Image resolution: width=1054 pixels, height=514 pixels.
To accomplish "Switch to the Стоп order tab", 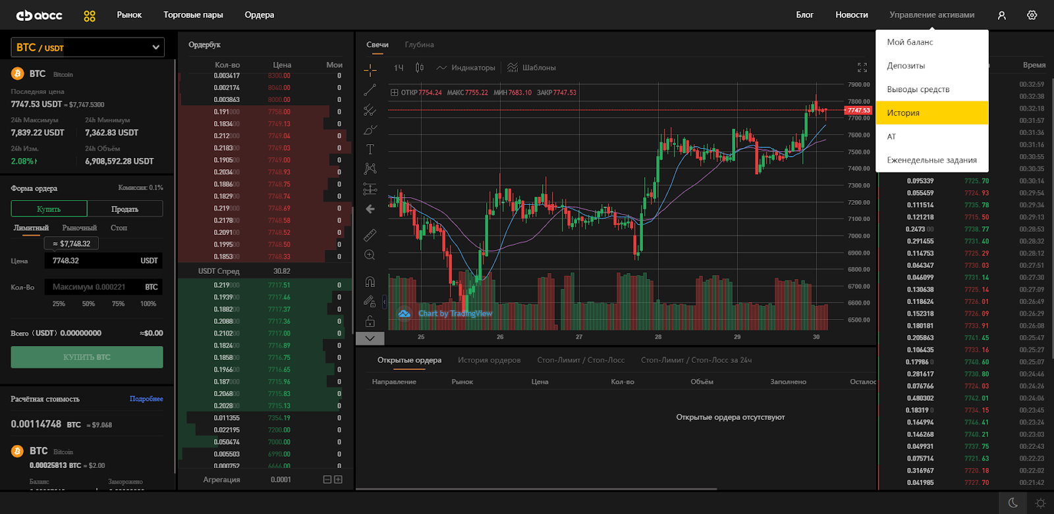I will pos(119,228).
